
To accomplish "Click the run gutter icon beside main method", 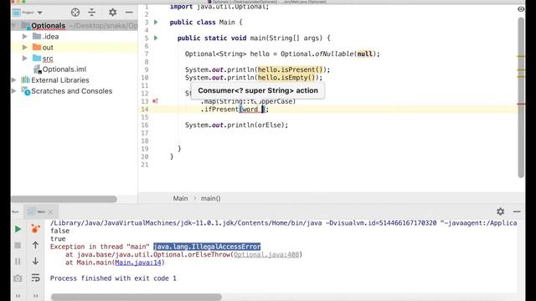I will click(156, 38).
